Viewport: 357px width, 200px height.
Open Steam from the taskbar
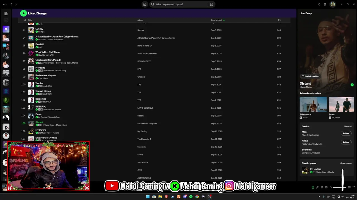click(172, 197)
